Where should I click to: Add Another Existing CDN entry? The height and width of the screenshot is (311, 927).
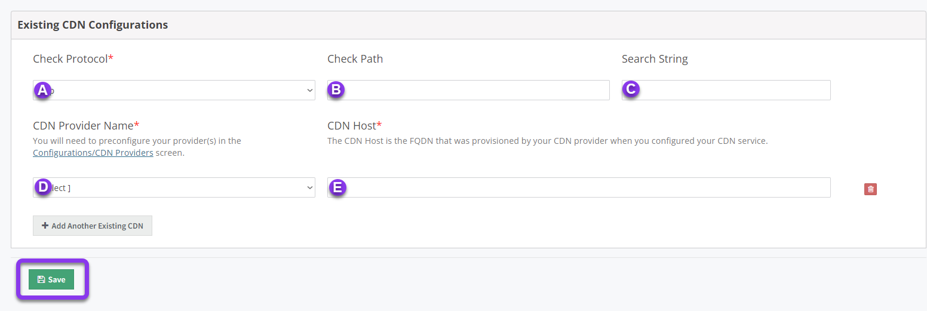(93, 226)
